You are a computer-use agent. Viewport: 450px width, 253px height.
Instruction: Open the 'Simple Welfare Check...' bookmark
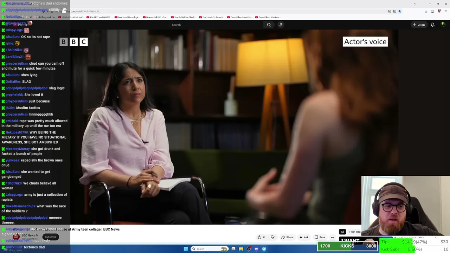tap(183, 17)
